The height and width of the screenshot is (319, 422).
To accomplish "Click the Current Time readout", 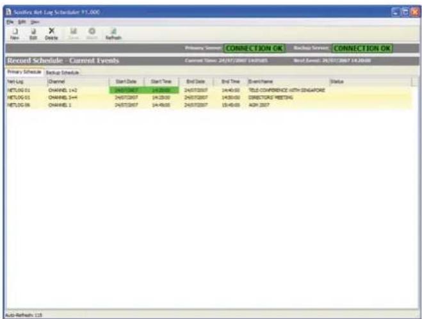I will (226, 61).
